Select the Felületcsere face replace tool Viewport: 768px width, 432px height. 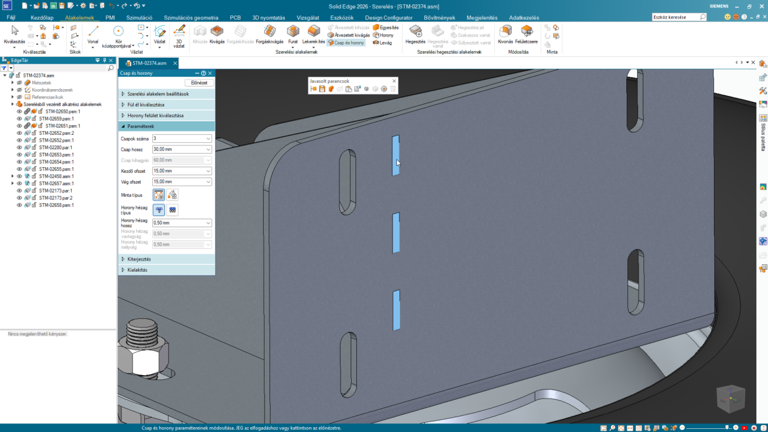[x=526, y=35]
